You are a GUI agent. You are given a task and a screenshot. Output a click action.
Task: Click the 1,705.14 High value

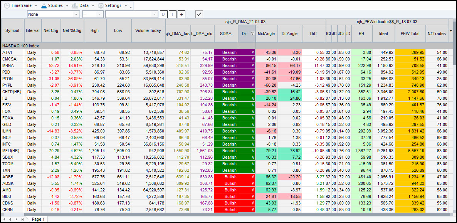[96, 151]
